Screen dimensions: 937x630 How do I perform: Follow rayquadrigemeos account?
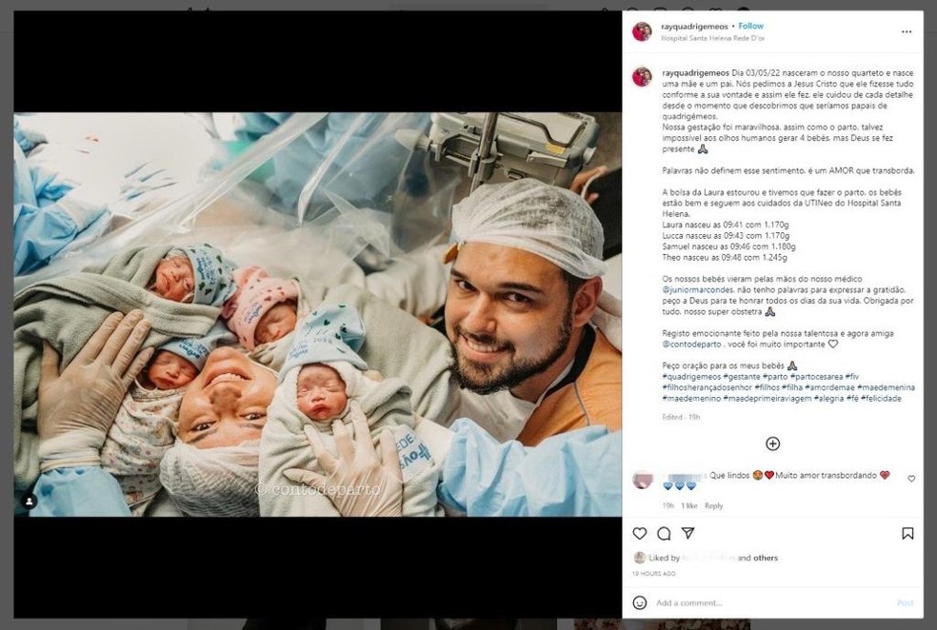[750, 26]
